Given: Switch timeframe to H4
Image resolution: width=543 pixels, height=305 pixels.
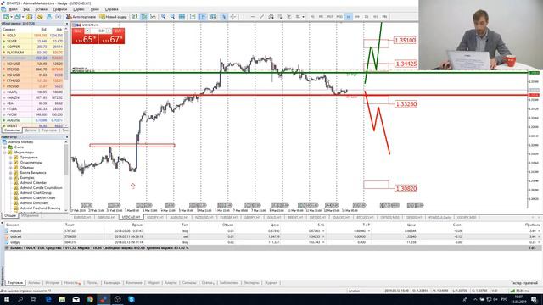Looking at the screenshot, I should (x=357, y=17).
